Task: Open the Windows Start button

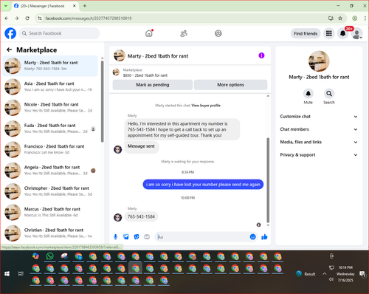Action: tap(7, 273)
